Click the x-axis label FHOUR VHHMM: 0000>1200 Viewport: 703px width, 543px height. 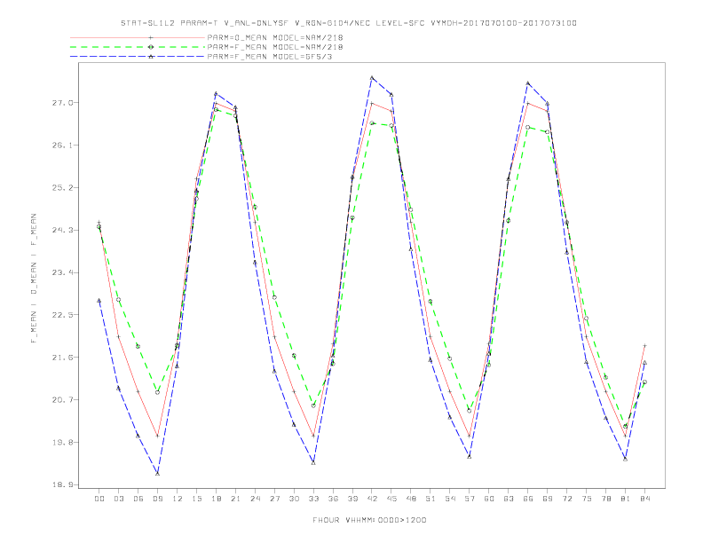click(369, 520)
